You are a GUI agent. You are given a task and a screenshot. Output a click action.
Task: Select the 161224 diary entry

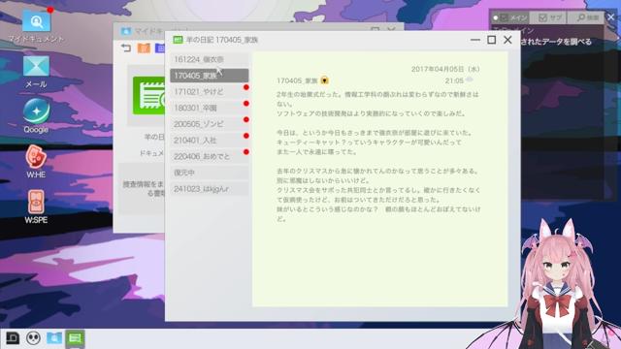coord(210,59)
